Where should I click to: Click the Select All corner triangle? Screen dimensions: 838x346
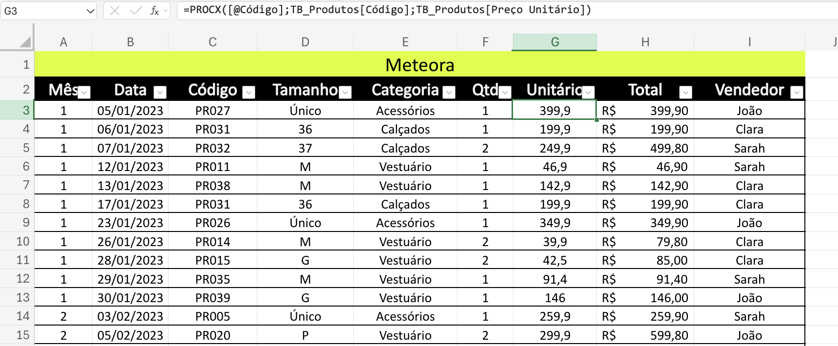25,42
